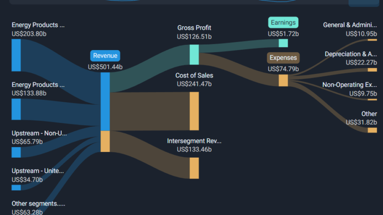Click the 'US$65.79b' value
The width and height of the screenshot is (383, 215).
tap(27, 141)
